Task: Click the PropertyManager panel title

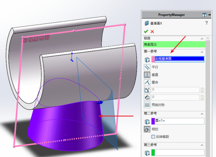Action: (172, 15)
